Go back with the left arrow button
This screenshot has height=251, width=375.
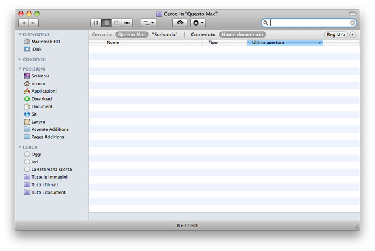[23, 23]
